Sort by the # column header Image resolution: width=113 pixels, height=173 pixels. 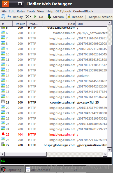click(6, 24)
